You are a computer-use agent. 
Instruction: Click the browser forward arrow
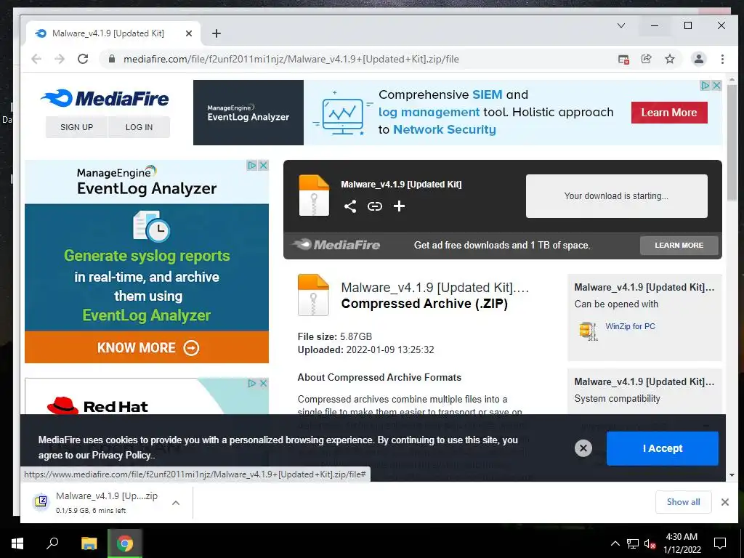[x=60, y=59]
